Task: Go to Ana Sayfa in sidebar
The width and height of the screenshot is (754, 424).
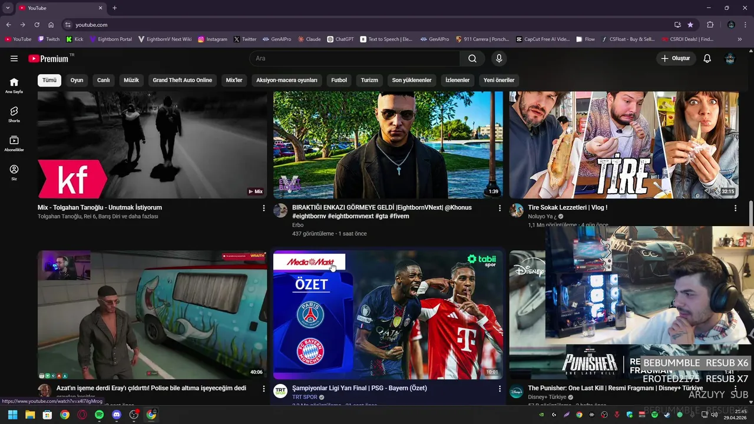Action: pos(14,85)
